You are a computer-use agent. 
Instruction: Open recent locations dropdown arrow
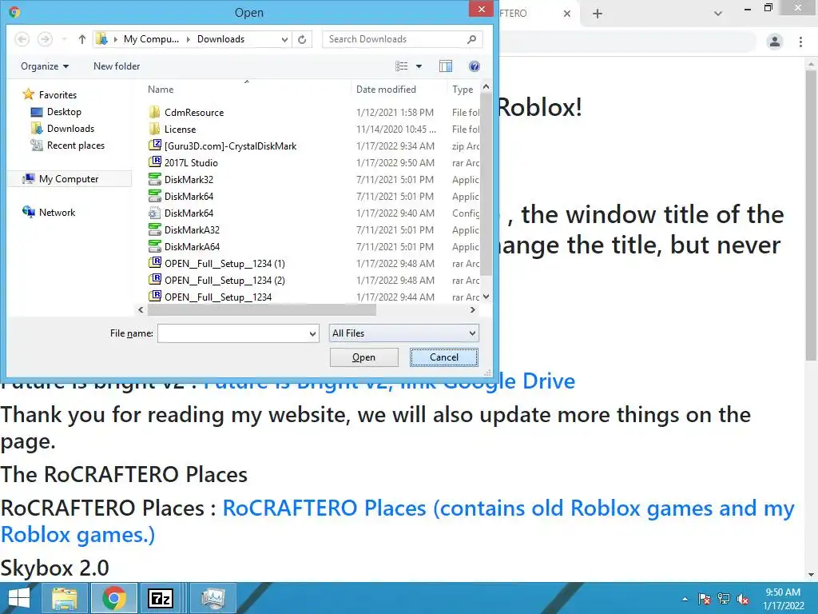click(64, 39)
